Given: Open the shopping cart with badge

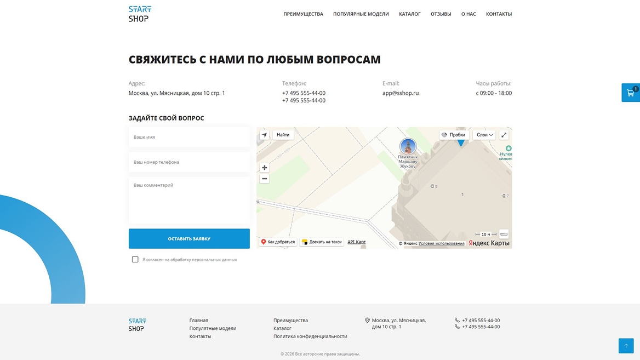Looking at the screenshot, I should [631, 93].
